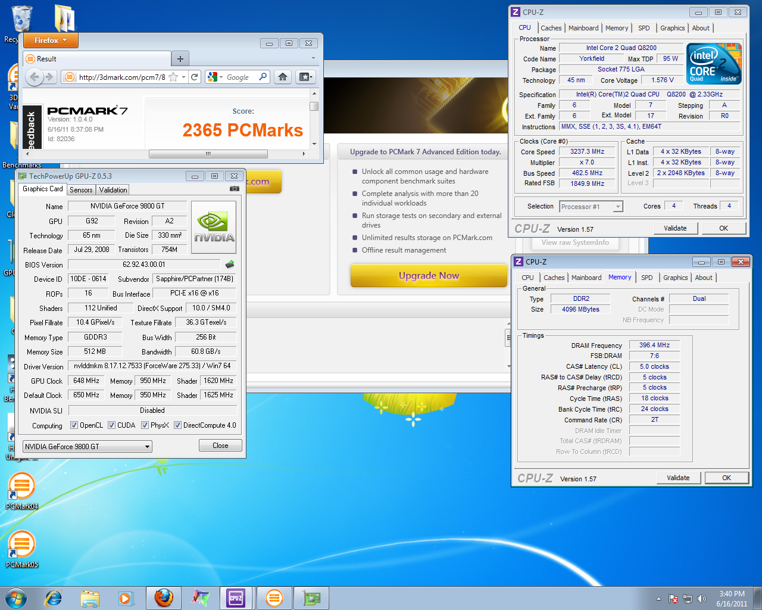Image resolution: width=762 pixels, height=610 pixels.
Task: Click the taskbar clock showing 3:40 PM
Action: click(x=731, y=599)
